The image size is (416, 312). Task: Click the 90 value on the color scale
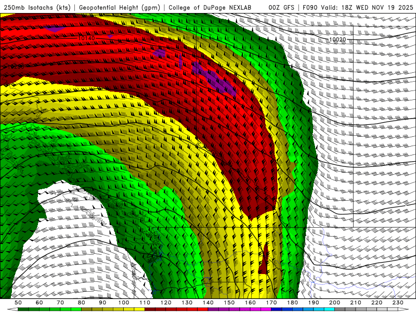point(102,303)
